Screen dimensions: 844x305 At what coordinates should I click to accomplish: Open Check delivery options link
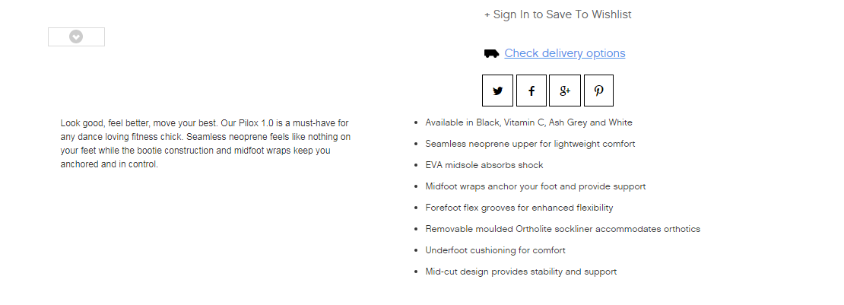point(565,52)
